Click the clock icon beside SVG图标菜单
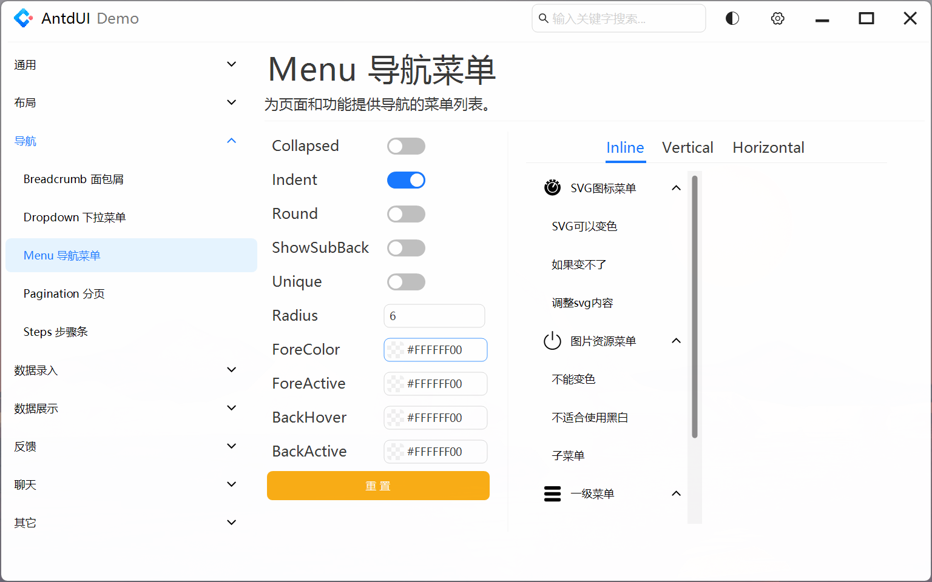The width and height of the screenshot is (932, 582). (x=552, y=187)
